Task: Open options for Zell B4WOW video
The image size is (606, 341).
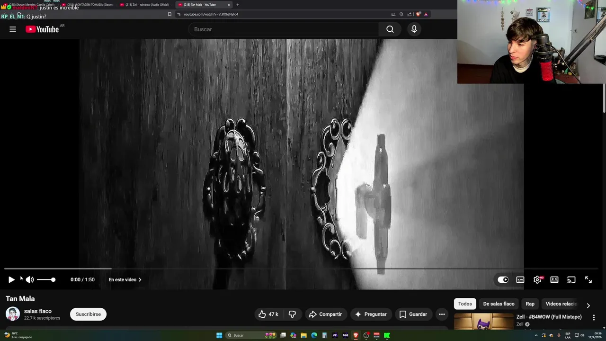Action: pyautogui.click(x=594, y=318)
